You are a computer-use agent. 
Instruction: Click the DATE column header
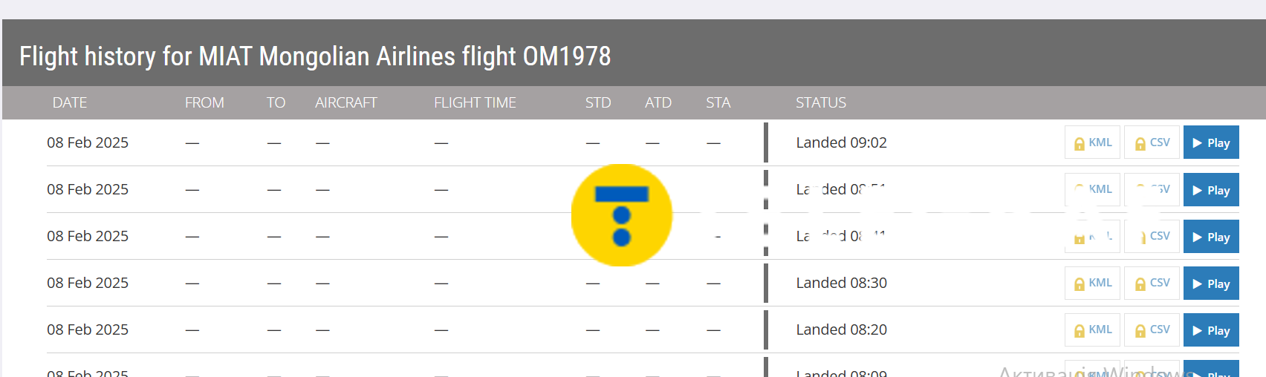(70, 102)
